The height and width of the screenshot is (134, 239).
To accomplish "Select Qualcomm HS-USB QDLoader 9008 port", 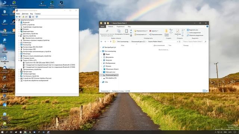I will tap(40, 63).
